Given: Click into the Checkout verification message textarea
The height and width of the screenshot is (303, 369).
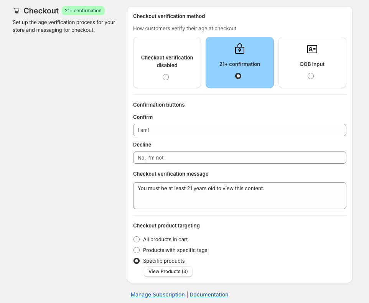Looking at the screenshot, I should (239, 196).
